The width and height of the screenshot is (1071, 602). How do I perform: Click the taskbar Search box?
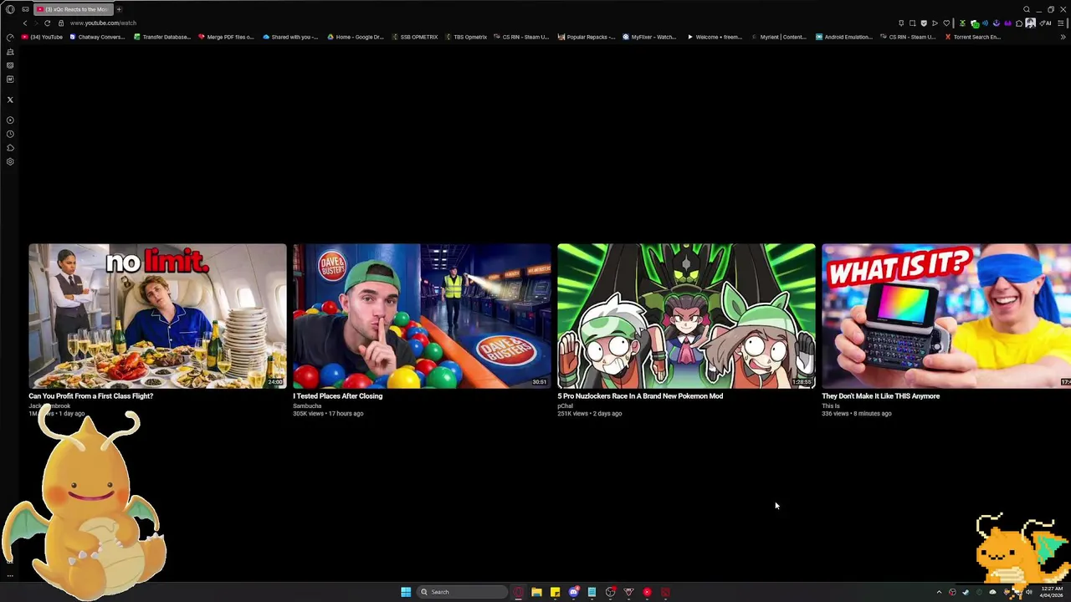point(462,592)
